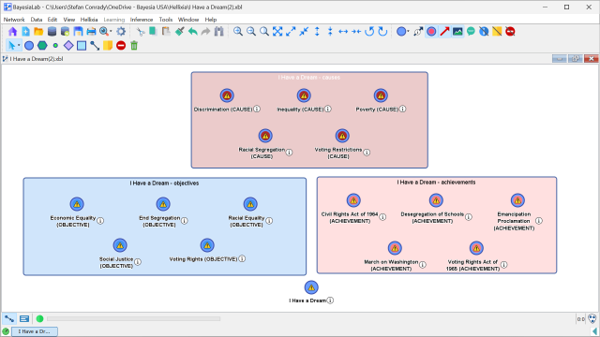Rotate graph clockwise
600x337 pixels.
[x=382, y=32]
